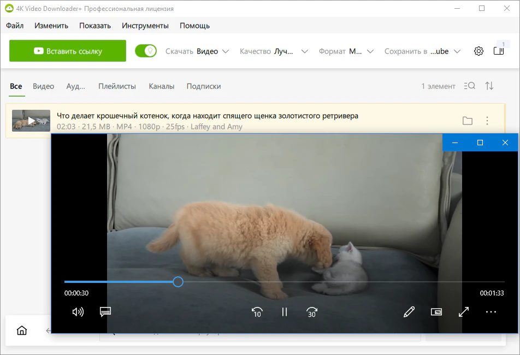This screenshot has width=520, height=355.
Task: Switch to the Плейлисты tab
Action: pos(117,86)
